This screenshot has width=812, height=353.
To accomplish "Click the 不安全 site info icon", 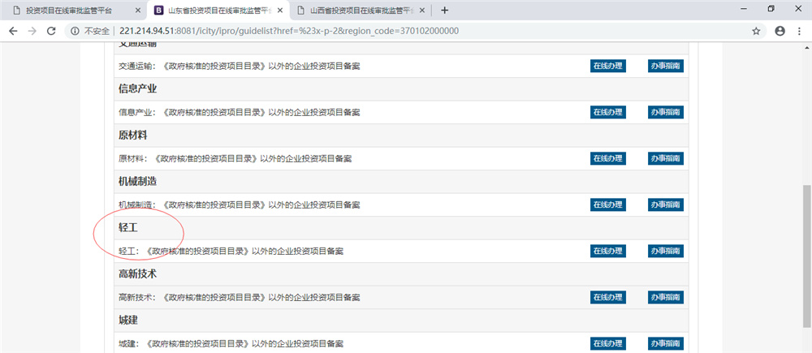I will click(x=74, y=31).
